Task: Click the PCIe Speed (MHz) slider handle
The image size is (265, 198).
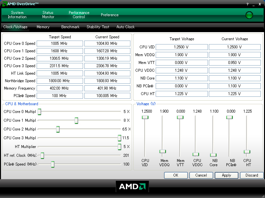Action: [x=53, y=164]
